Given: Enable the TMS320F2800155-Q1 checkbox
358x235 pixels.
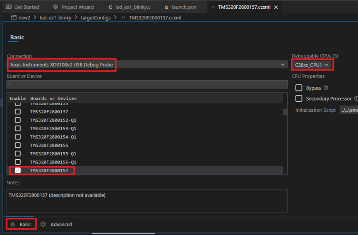Looking at the screenshot, I should click(17, 153).
